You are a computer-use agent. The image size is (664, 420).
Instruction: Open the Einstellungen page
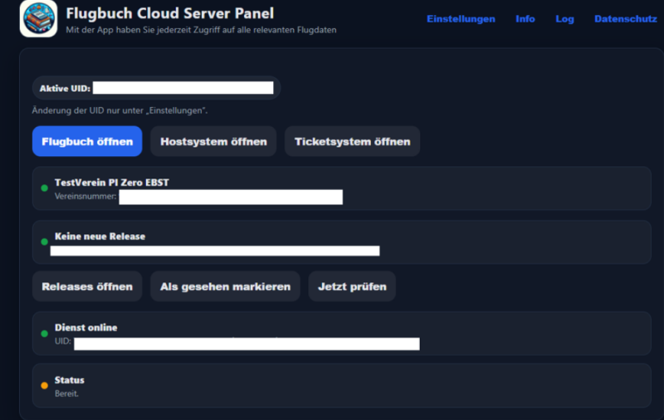pyautogui.click(x=461, y=19)
